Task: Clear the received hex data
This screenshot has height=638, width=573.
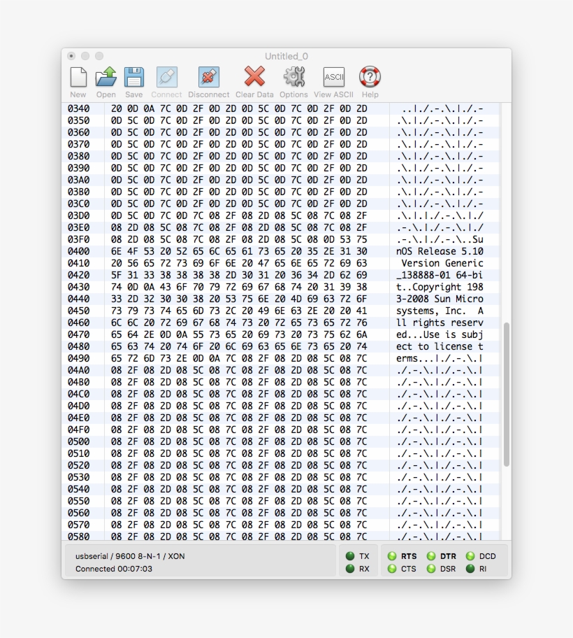Action: [x=253, y=77]
